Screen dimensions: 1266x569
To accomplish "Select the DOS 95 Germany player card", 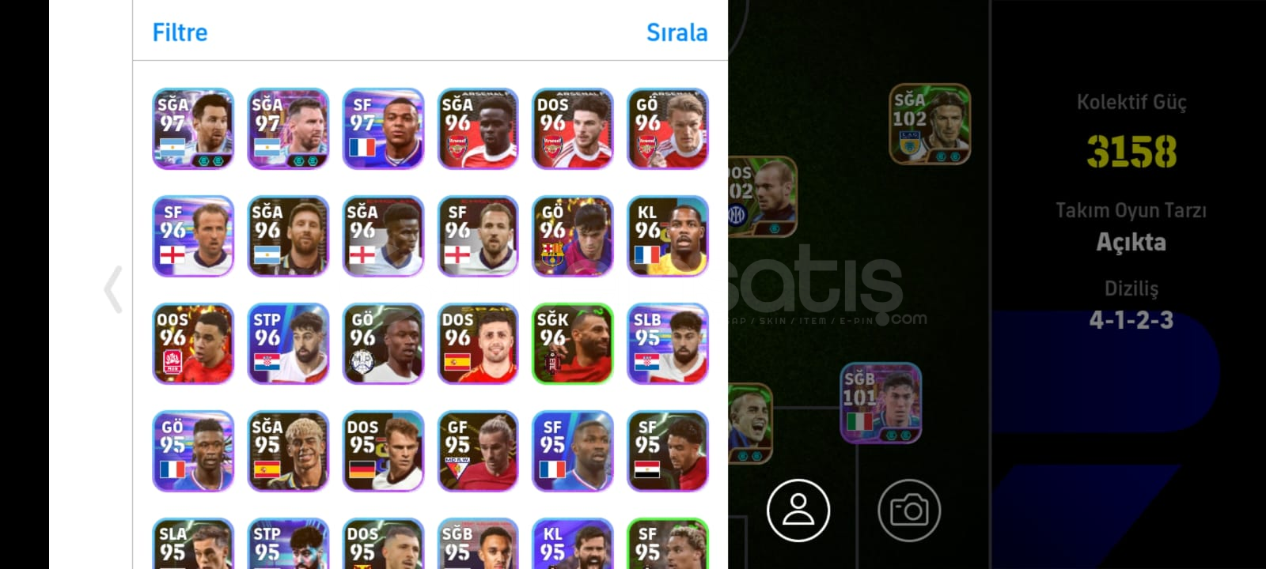I will [x=383, y=450].
